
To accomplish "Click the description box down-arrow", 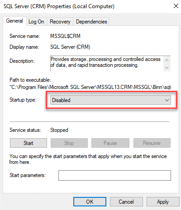I will (x=167, y=68).
